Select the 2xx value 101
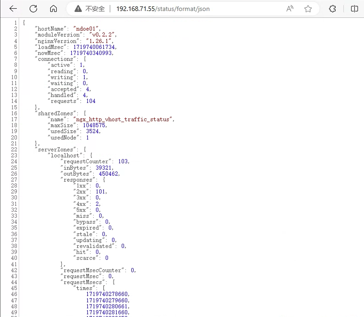Viewport: 364px width, 317px height. pos(100,192)
